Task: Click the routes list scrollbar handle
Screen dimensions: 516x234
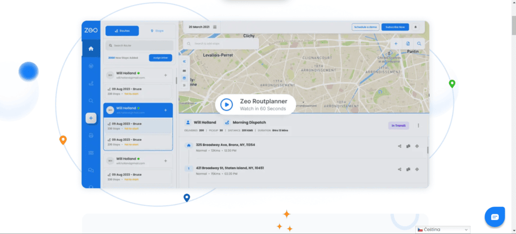Action: [x=176, y=81]
